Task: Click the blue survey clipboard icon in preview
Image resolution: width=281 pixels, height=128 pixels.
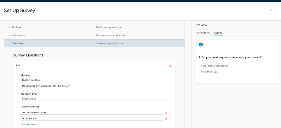Action: [x=201, y=45]
